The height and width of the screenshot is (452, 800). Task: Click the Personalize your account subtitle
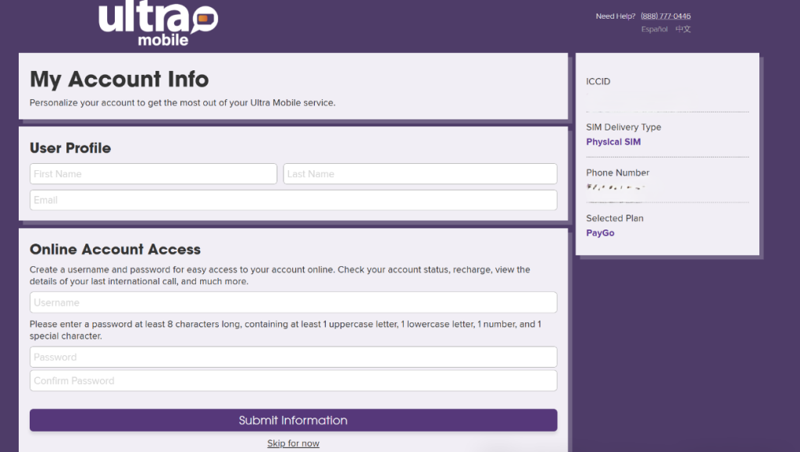pos(182,103)
